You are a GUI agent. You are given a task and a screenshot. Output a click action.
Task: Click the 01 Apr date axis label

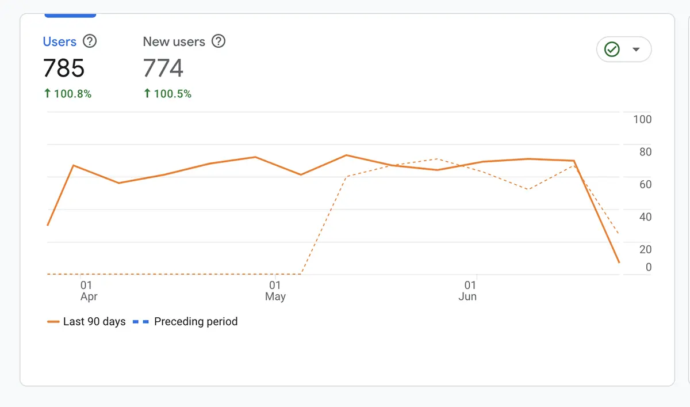pyautogui.click(x=88, y=291)
